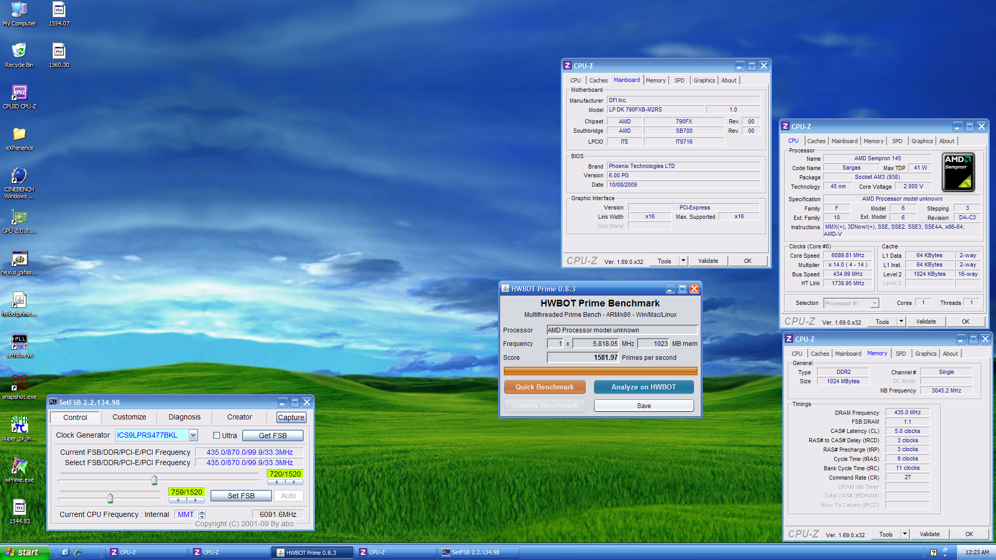Open the Processor #1 selection dropdown
Image resolution: width=996 pixels, height=560 pixels.
click(x=875, y=303)
